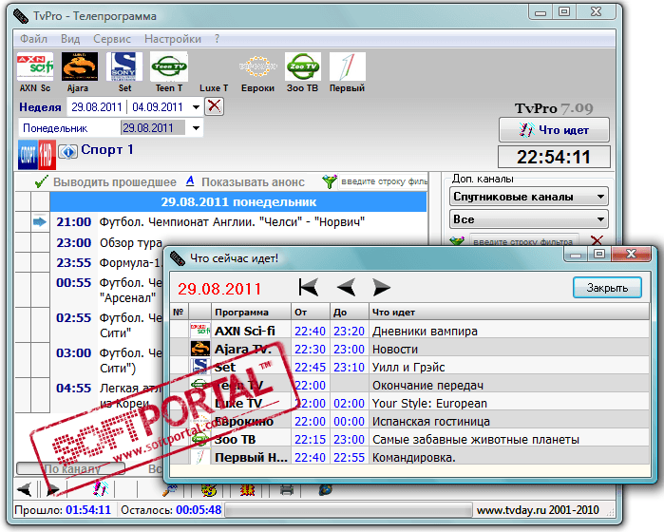Select the Уилл и Грэйс row
The height and width of the screenshot is (532, 664).
click(409, 368)
